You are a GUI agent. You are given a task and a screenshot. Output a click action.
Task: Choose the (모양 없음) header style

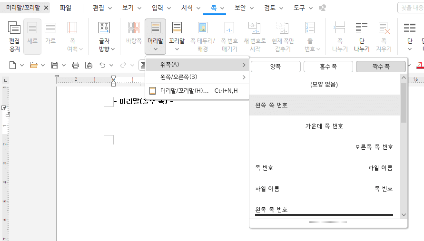pyautogui.click(x=324, y=85)
